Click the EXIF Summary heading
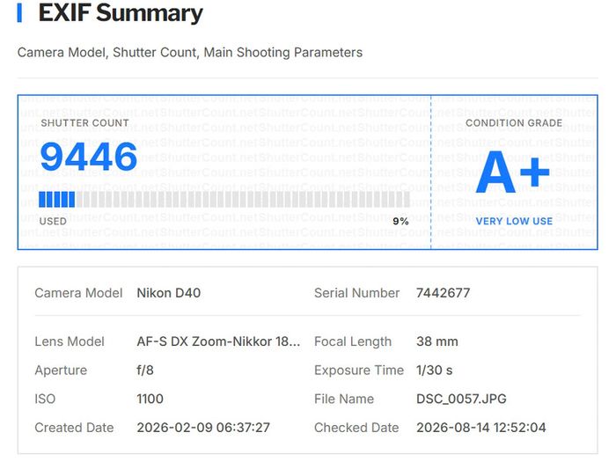The image size is (616, 462). click(121, 12)
